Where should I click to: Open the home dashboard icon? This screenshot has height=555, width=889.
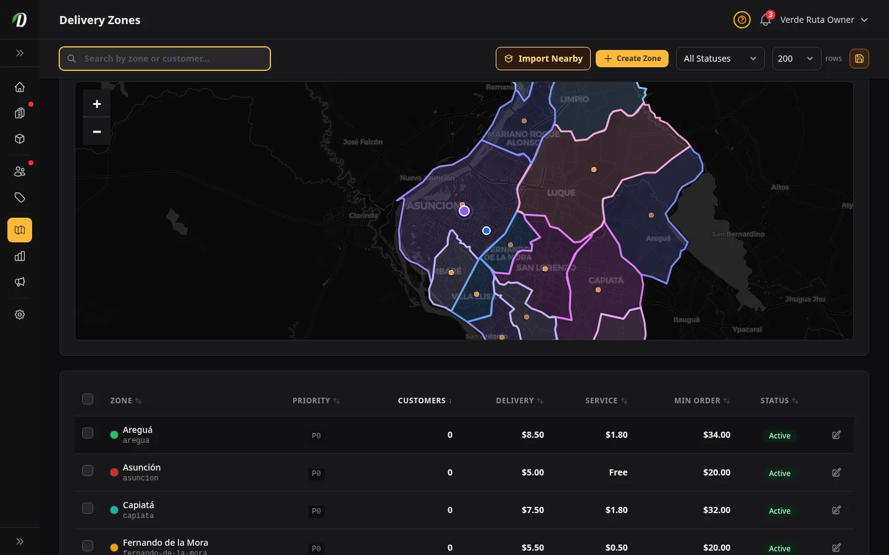tap(20, 87)
